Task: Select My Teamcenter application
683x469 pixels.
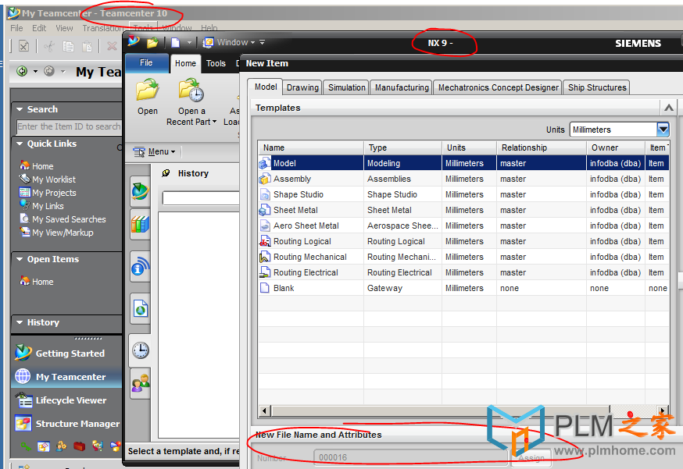Action: (x=67, y=377)
